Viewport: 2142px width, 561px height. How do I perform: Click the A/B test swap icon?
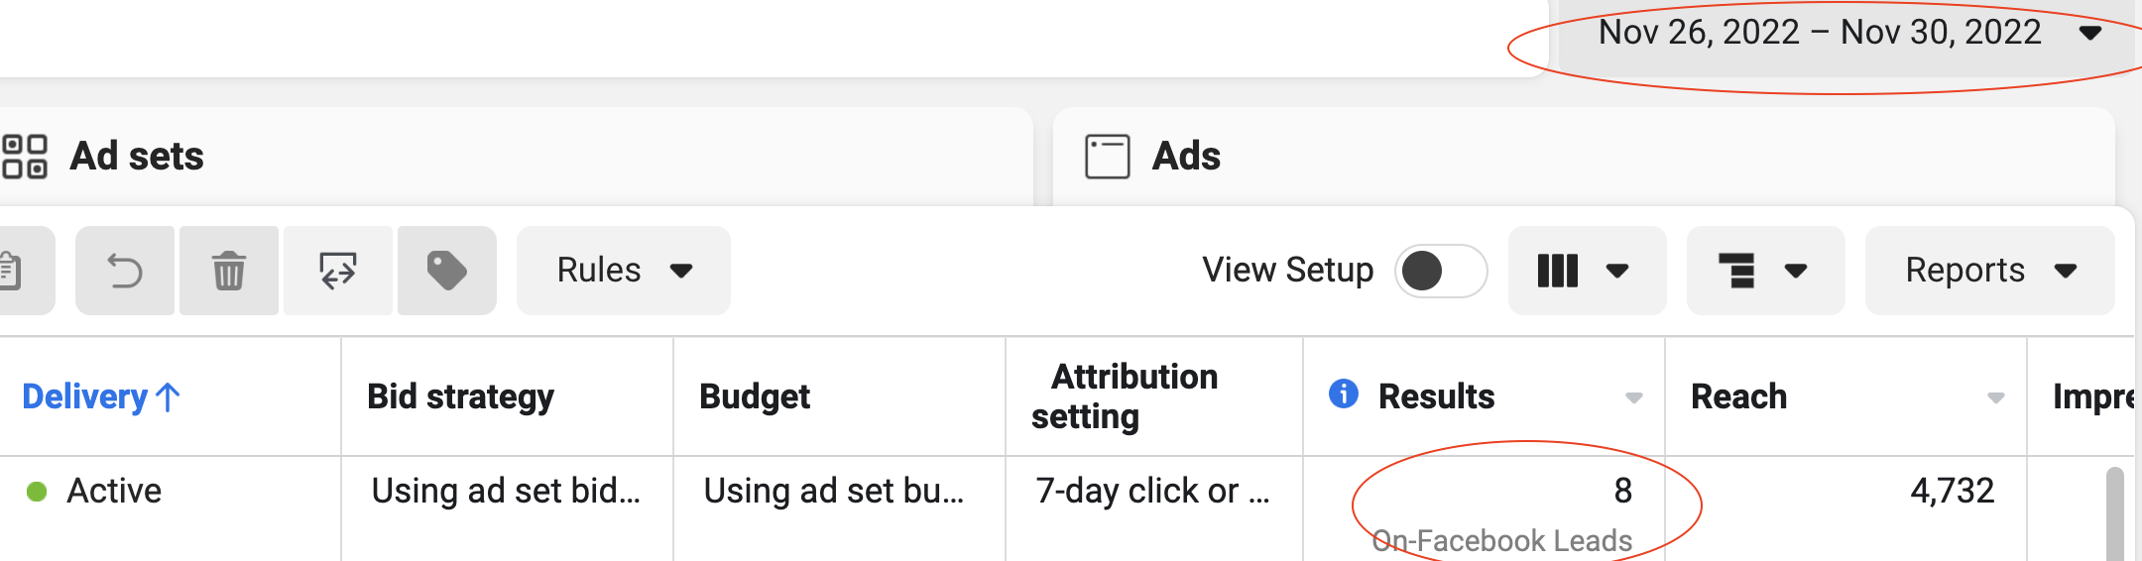338,271
